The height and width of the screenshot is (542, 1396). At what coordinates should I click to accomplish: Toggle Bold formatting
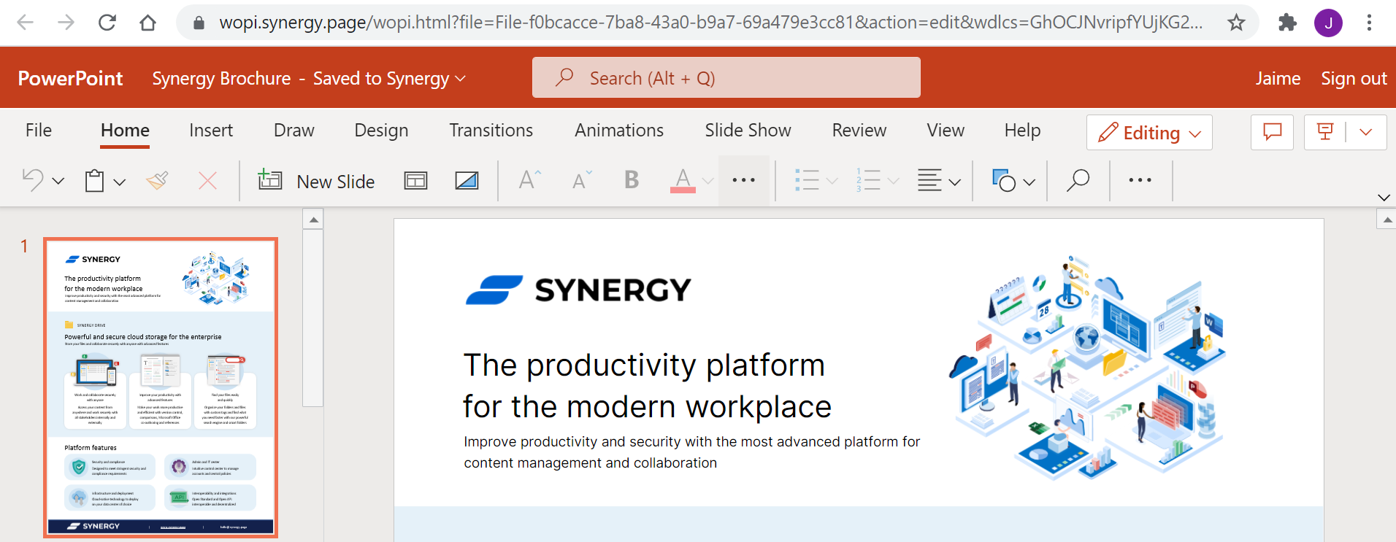(632, 179)
